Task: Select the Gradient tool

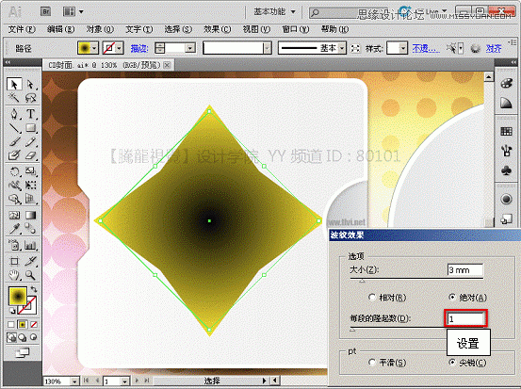Action: coord(30,216)
